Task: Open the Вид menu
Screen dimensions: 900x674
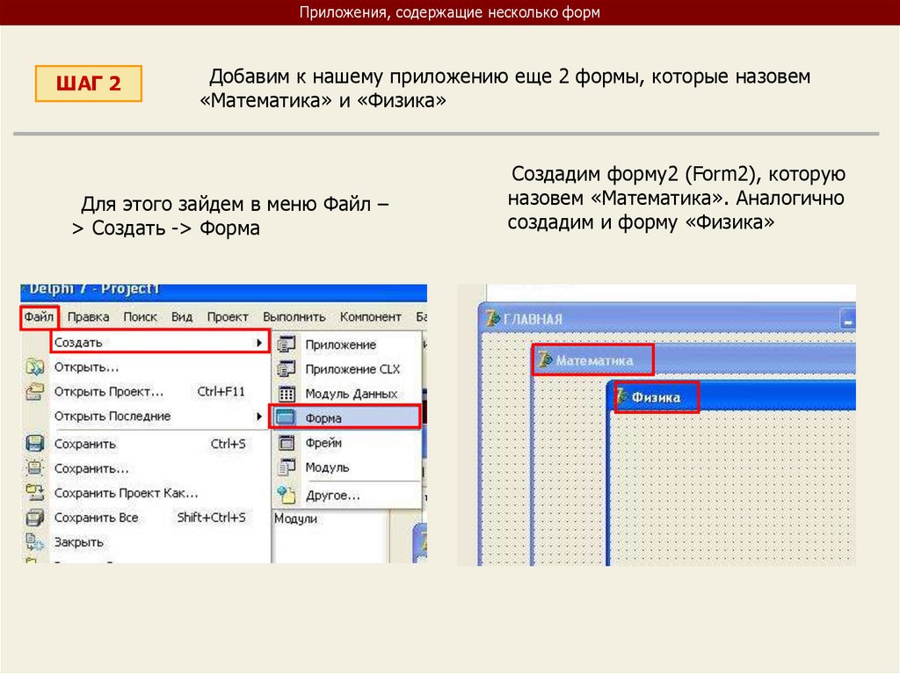Action: tap(182, 317)
